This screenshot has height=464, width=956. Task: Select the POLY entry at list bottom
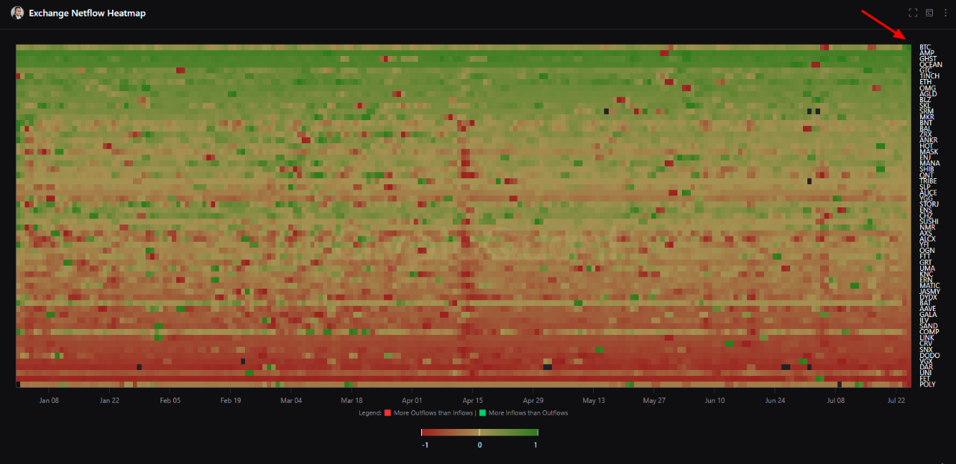(927, 383)
